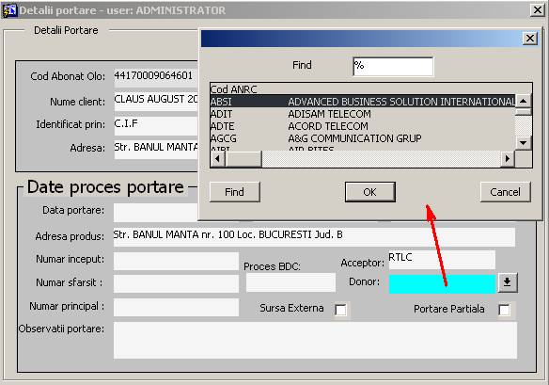Click the horizontal scroll right arrow

508,159
